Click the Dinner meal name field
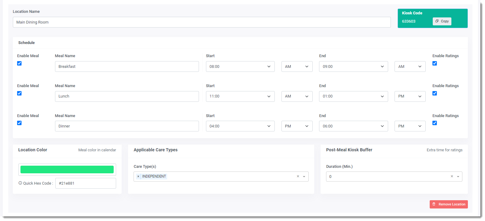This screenshot has width=485, height=221. pyautogui.click(x=127, y=126)
